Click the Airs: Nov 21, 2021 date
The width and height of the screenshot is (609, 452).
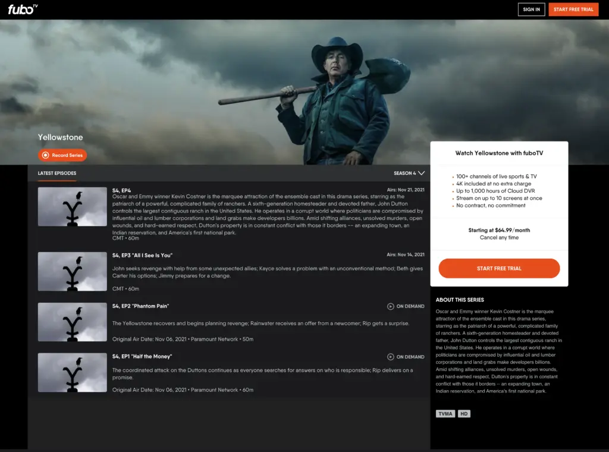[x=406, y=190]
